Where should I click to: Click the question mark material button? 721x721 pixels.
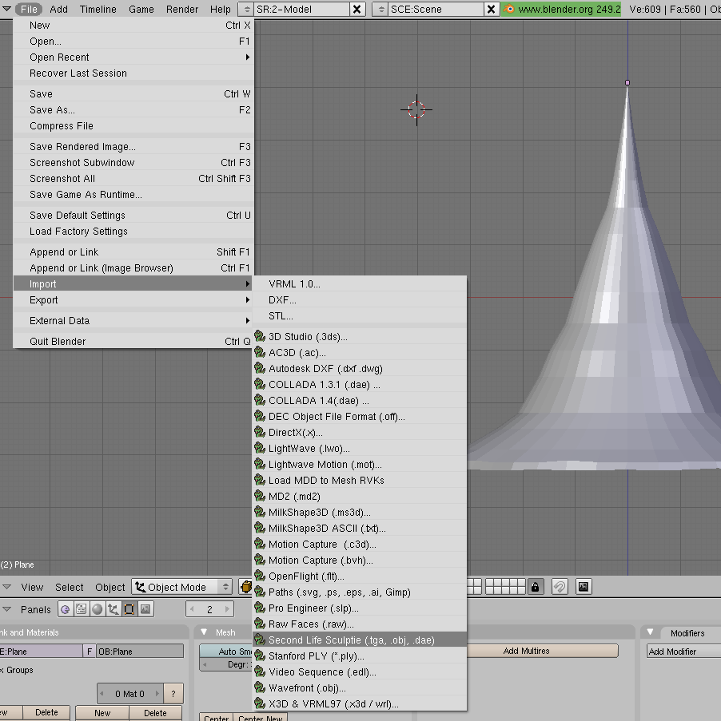pos(173,694)
